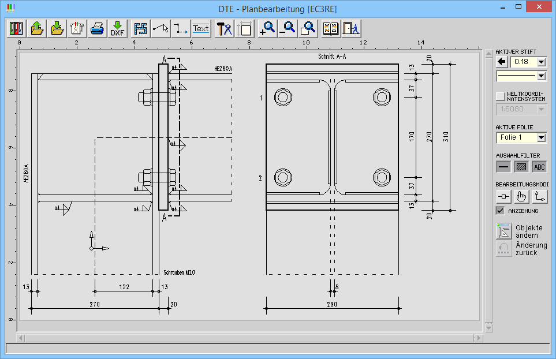Viewport: 556px width, 359px height.
Task: Open the Aktive Folie dropdown
Action: pyautogui.click(x=541, y=137)
